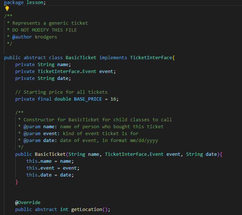The height and width of the screenshot is (215, 242).
Task: Click comment 'Constructor for BasicTicket for child classes'
Action: coord(87,120)
